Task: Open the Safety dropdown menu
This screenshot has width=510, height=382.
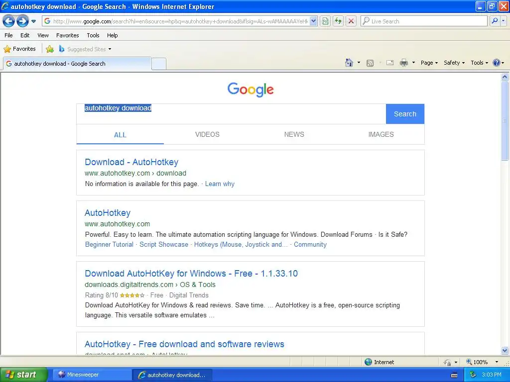Action: point(454,63)
